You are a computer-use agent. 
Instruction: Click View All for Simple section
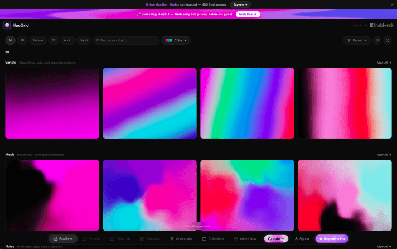click(384, 63)
